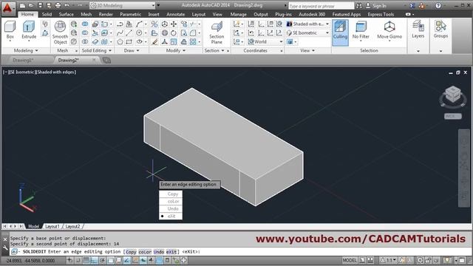Click the Help question mark icon

pos(438,5)
